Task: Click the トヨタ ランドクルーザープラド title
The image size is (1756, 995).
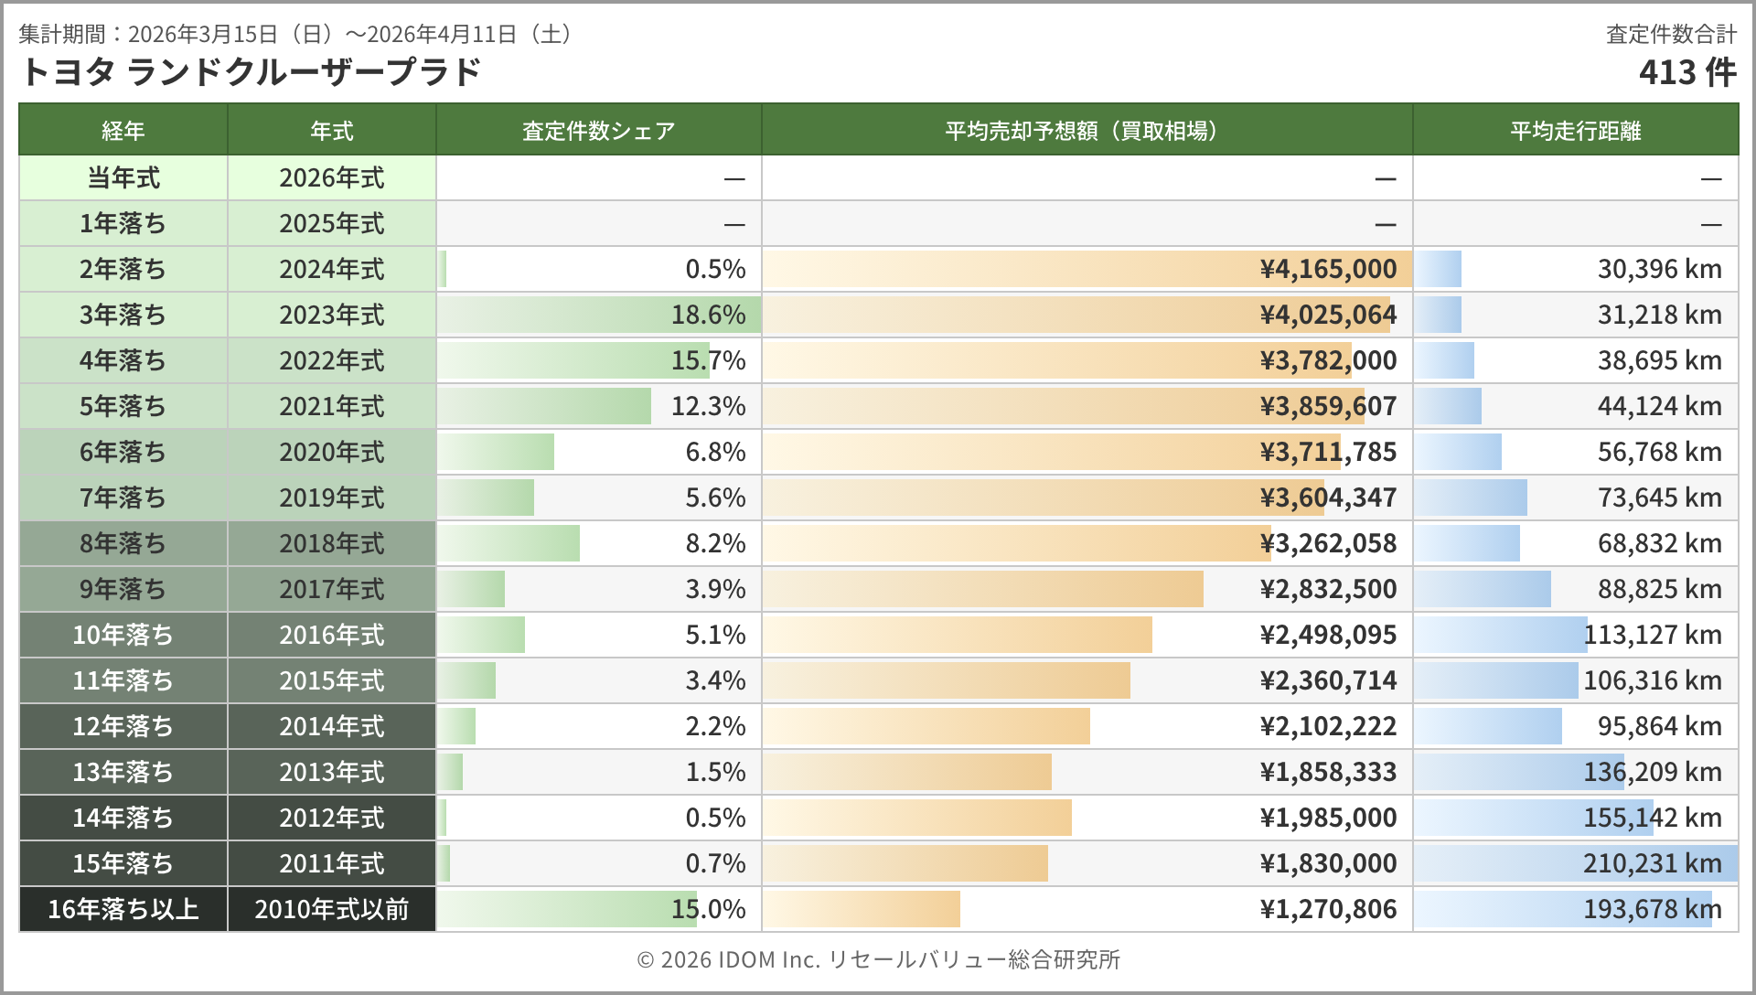Action: coord(250,72)
